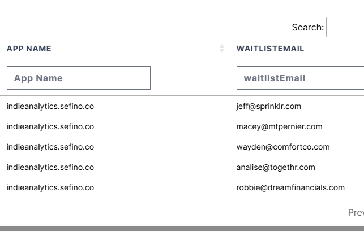
Task: Click the app name in robbie@dreamfinancials.com row
Action: pyautogui.click(x=50, y=187)
